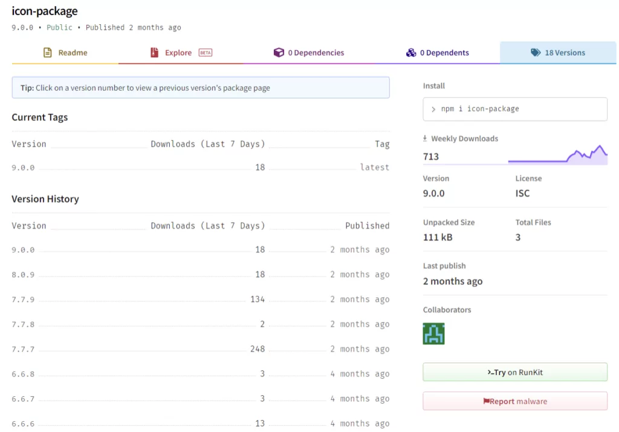Click the Weekly Downloads arrow icon
The height and width of the screenshot is (432, 619).
[425, 139]
